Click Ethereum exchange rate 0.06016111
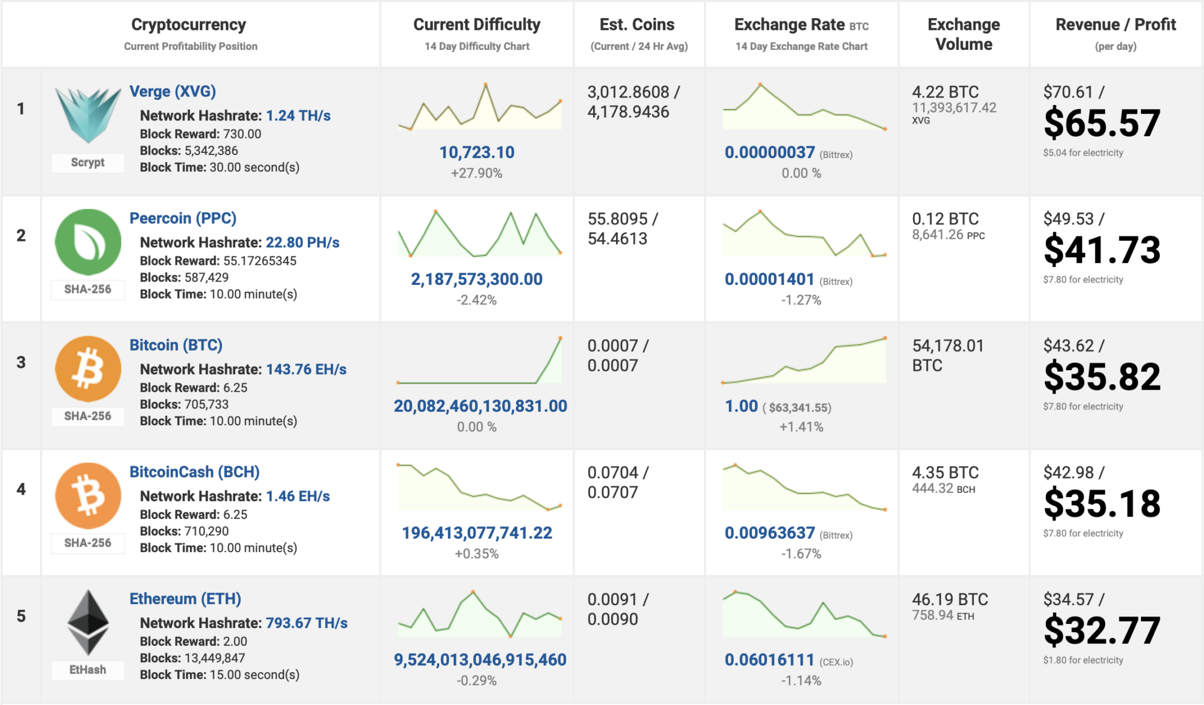The width and height of the screenshot is (1204, 705). [770, 660]
